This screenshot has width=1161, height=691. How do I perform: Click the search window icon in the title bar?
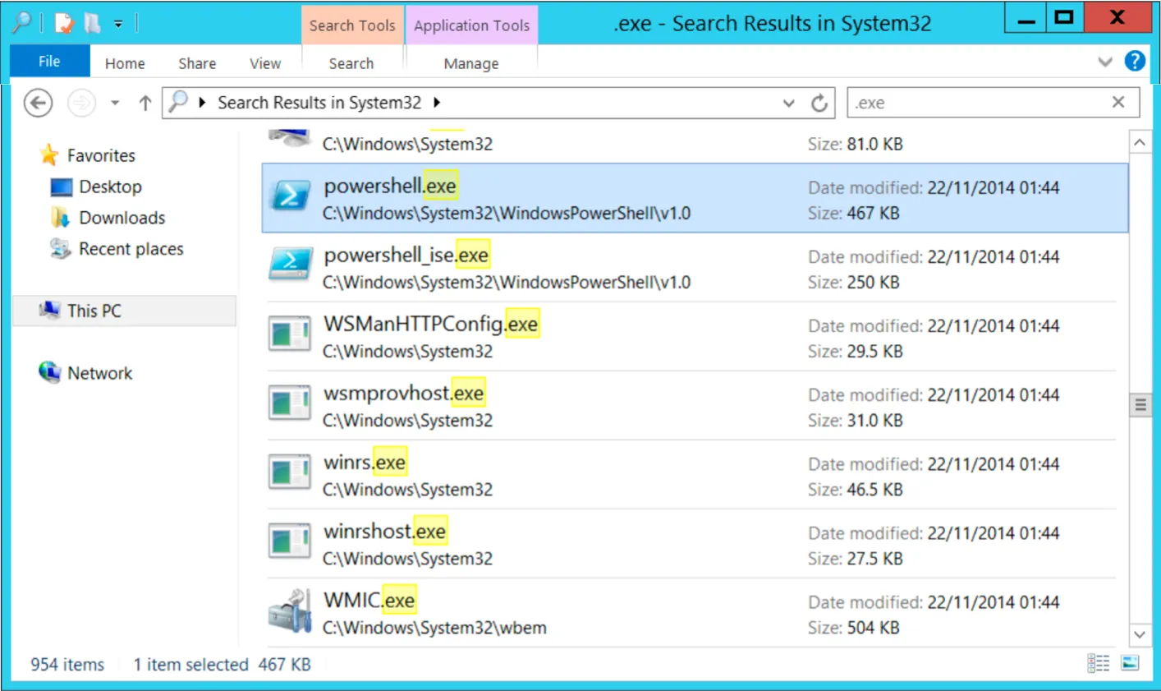tap(21, 23)
